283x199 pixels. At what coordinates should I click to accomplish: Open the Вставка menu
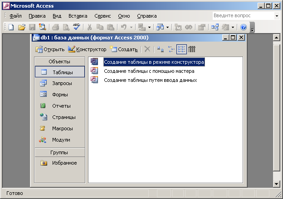tap(78, 16)
